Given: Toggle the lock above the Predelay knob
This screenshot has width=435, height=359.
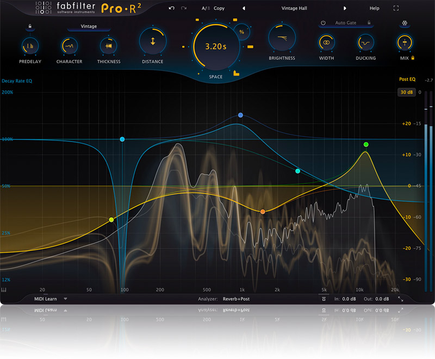Looking at the screenshot, I should pyautogui.click(x=30, y=26).
